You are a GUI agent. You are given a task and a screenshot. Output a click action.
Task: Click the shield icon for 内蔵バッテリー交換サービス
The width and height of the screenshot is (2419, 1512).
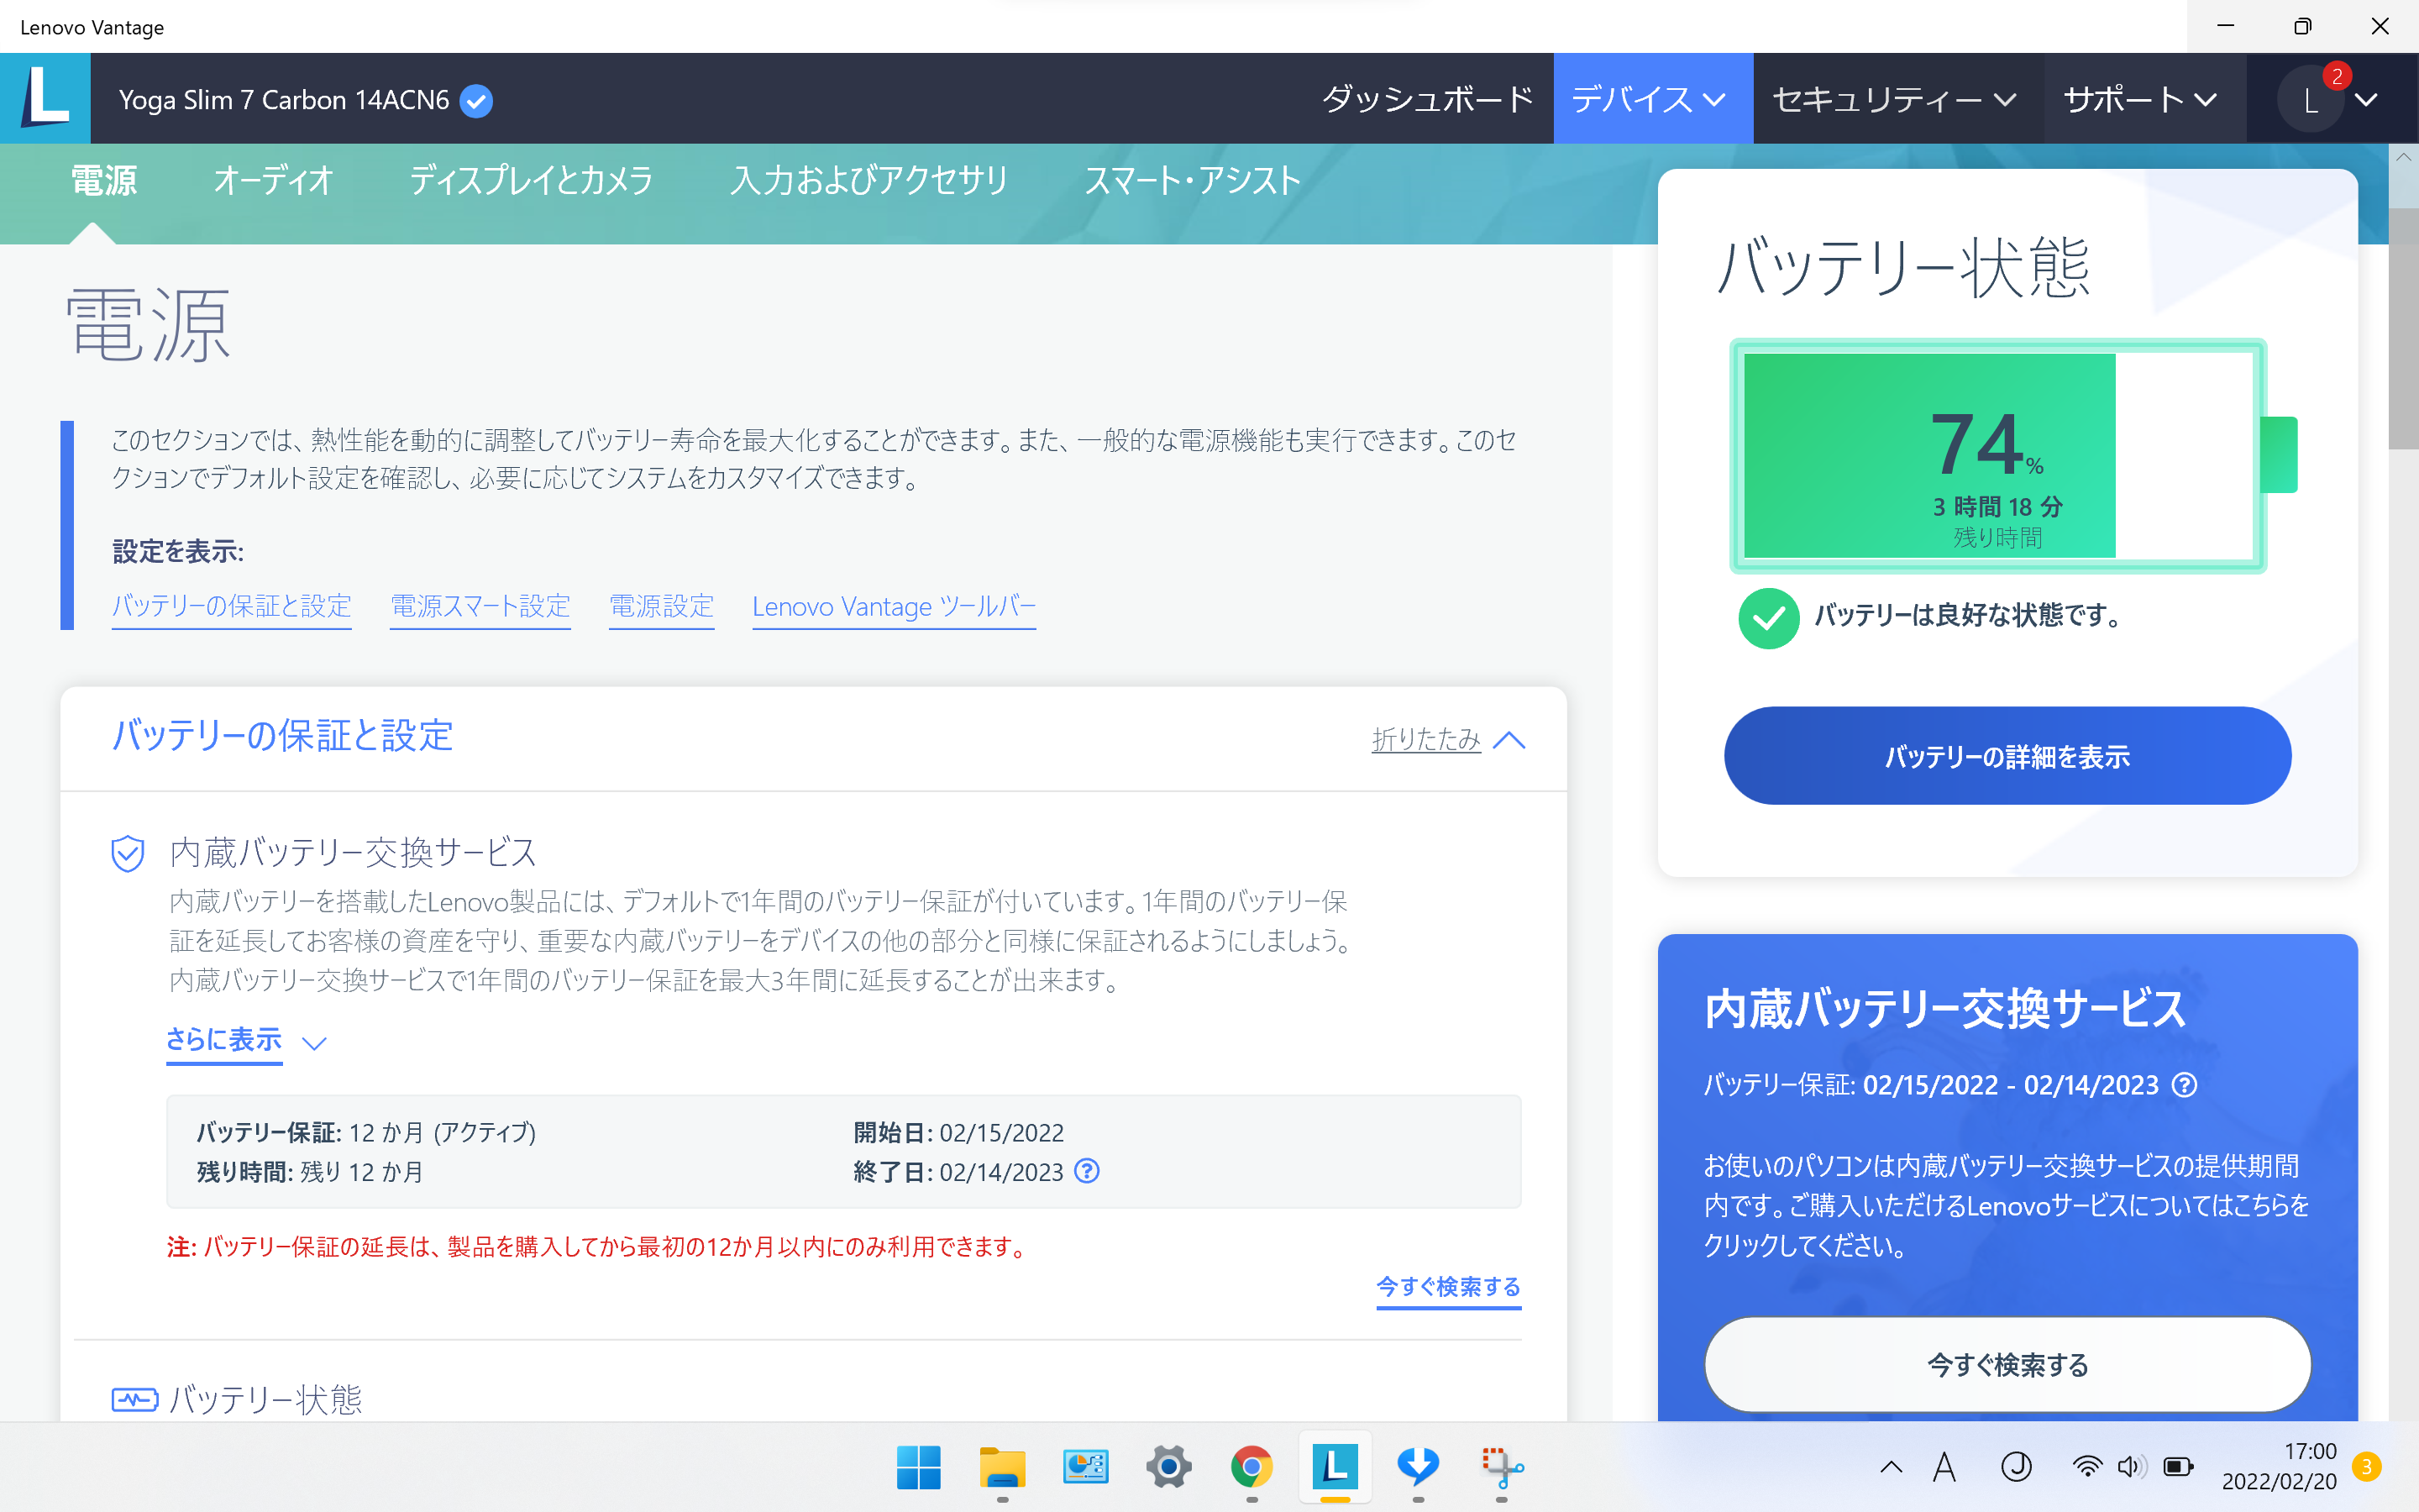pos(128,853)
